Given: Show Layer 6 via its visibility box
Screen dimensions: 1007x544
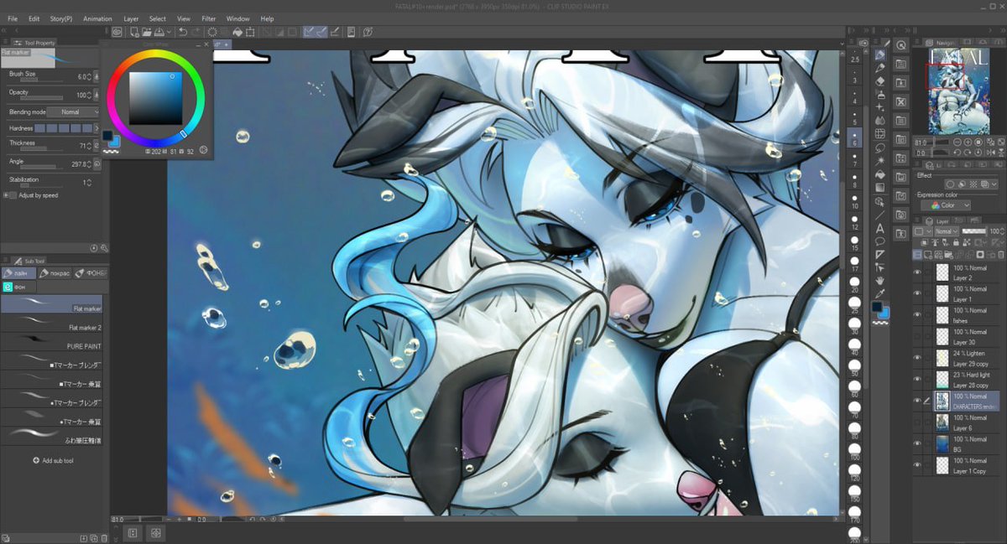Looking at the screenshot, I should point(916,422).
